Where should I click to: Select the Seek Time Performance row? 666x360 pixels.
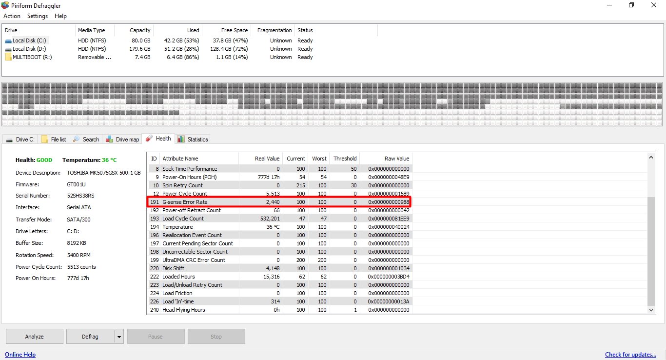279,169
